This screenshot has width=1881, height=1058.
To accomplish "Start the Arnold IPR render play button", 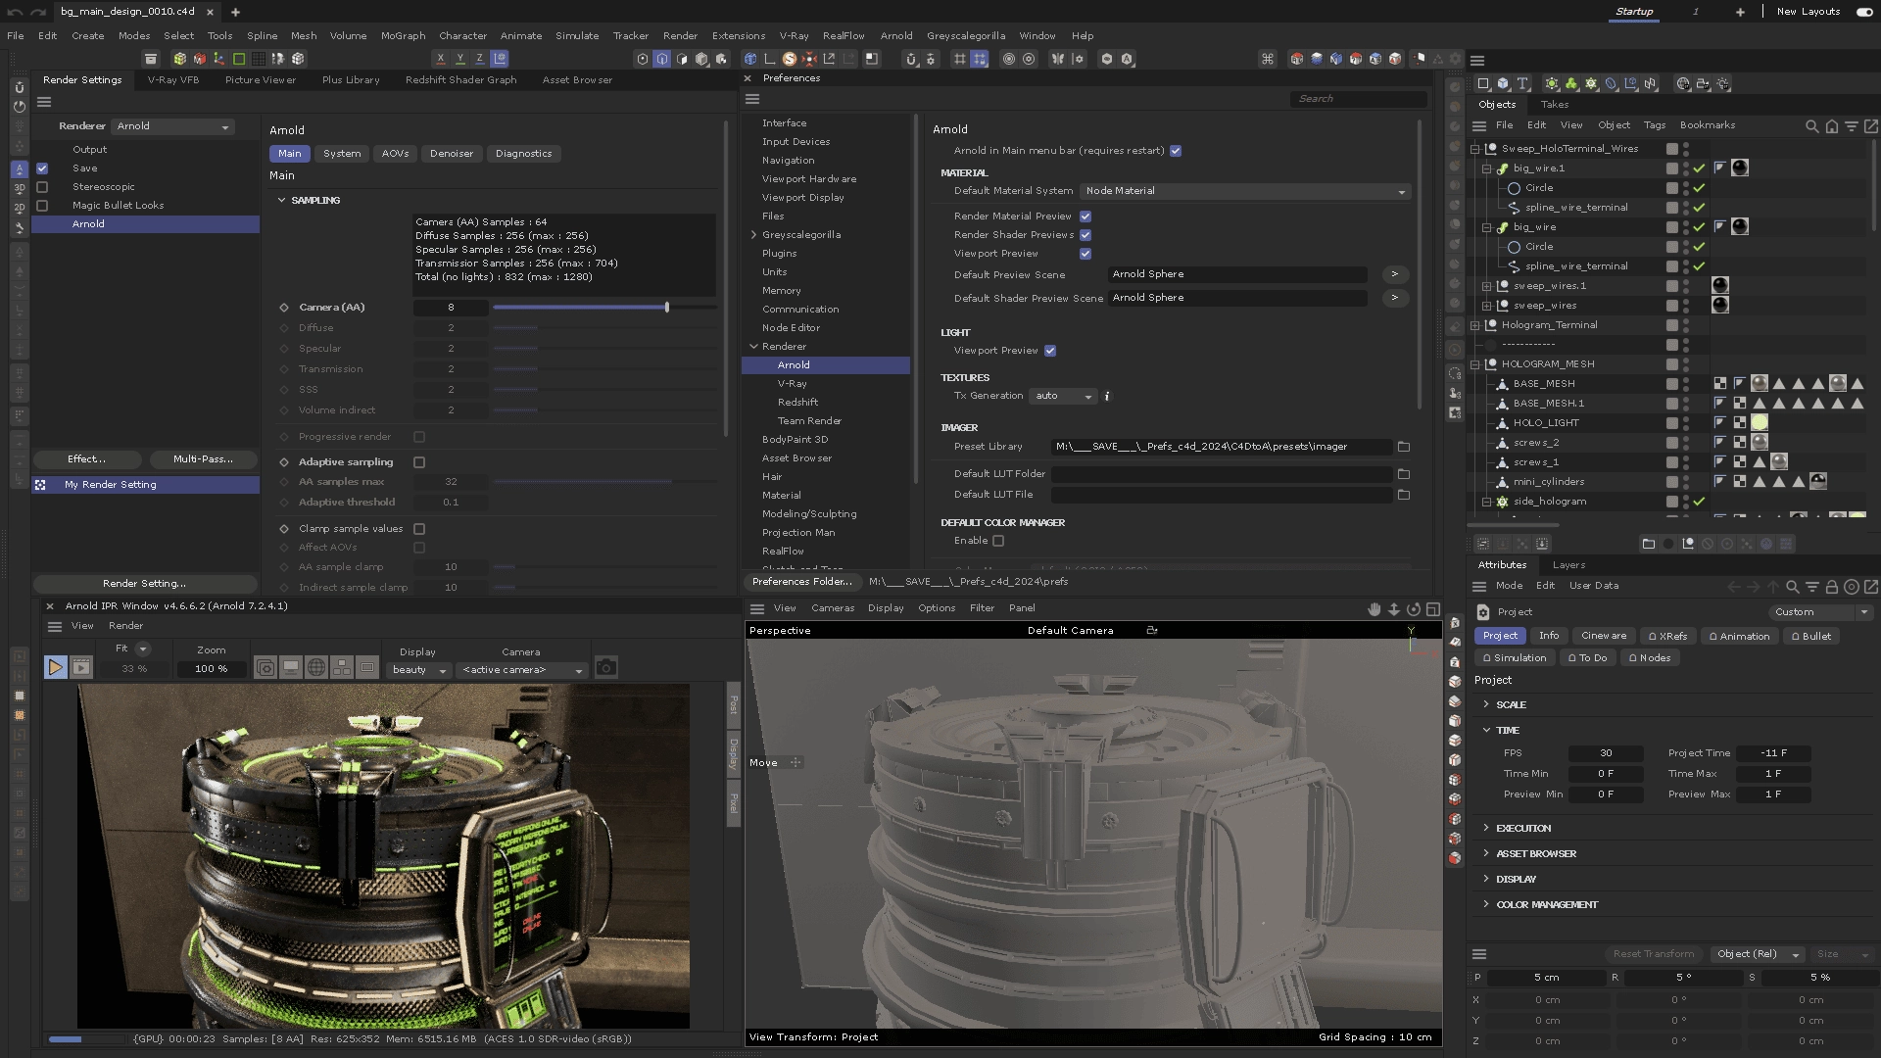I will (55, 668).
